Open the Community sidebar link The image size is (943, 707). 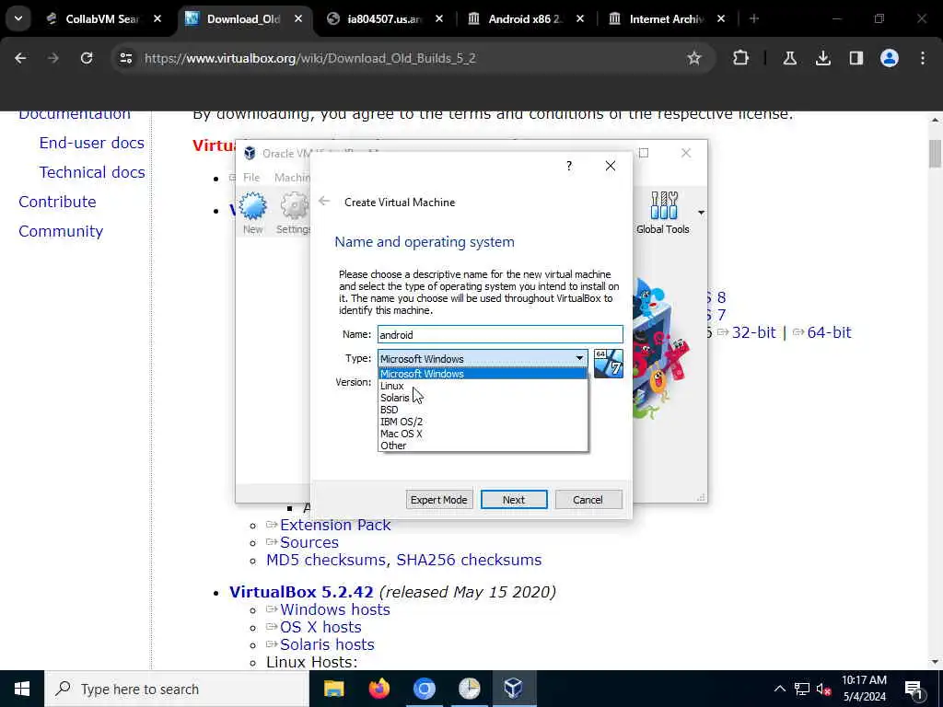[61, 231]
